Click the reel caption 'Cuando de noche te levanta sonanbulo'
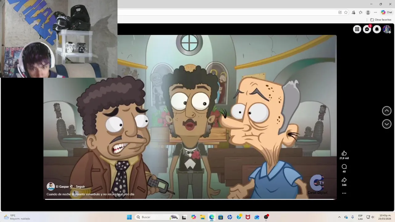Screen dimensions: 395x222 tap(90, 194)
